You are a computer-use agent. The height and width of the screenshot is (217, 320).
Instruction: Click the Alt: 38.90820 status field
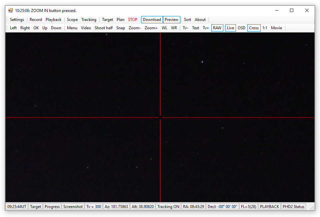[x=143, y=207]
